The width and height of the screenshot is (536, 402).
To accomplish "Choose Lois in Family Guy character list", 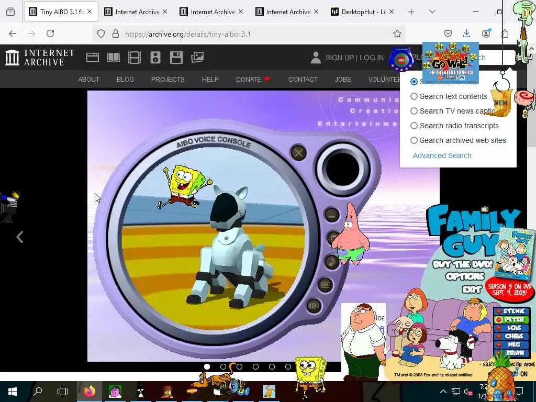I will (511, 328).
